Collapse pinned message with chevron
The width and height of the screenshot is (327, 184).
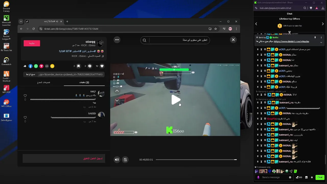tap(321, 42)
